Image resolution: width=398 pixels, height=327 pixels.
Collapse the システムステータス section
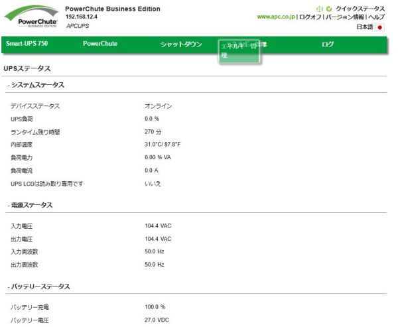36,85
